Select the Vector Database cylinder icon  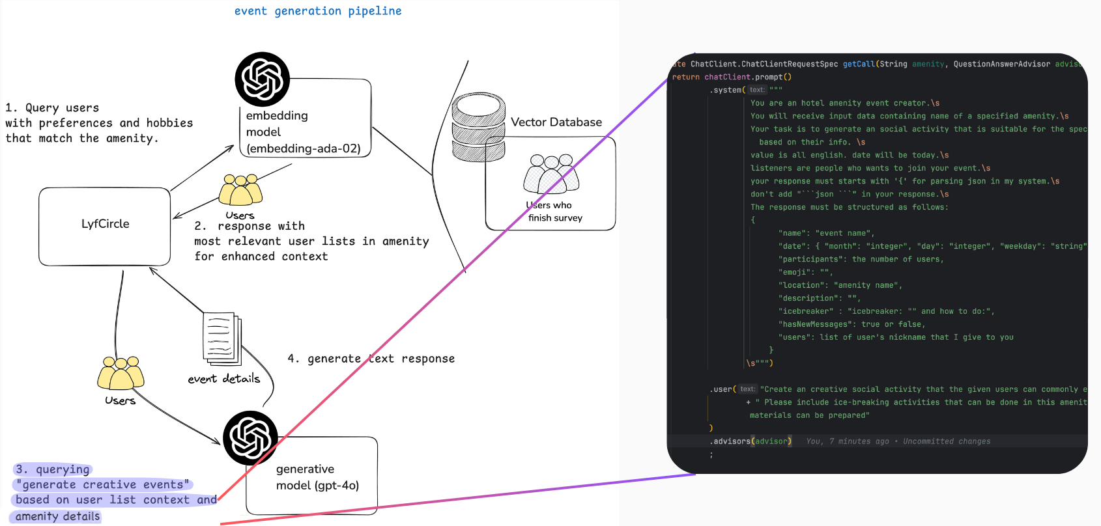click(478, 127)
